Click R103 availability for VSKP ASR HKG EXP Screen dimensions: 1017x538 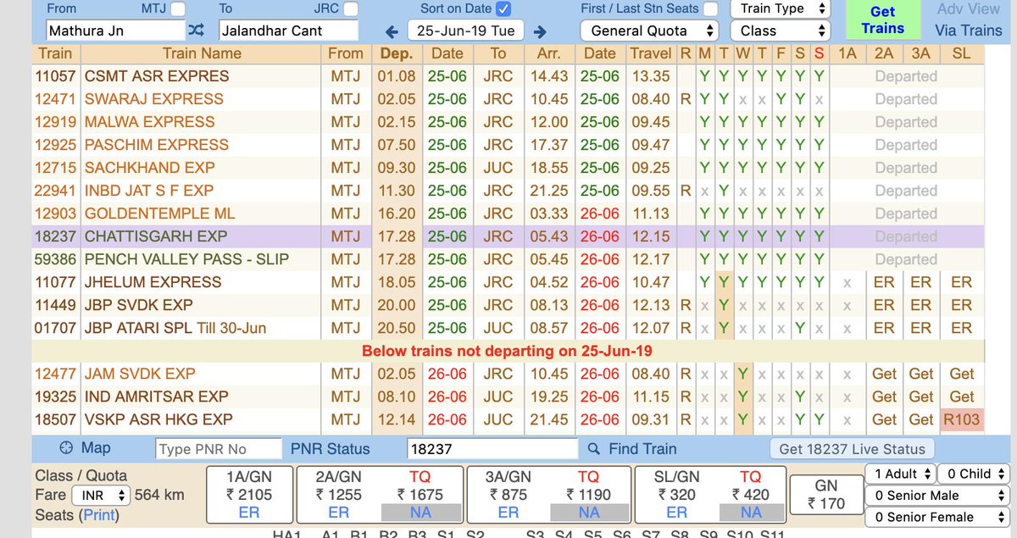click(x=962, y=419)
